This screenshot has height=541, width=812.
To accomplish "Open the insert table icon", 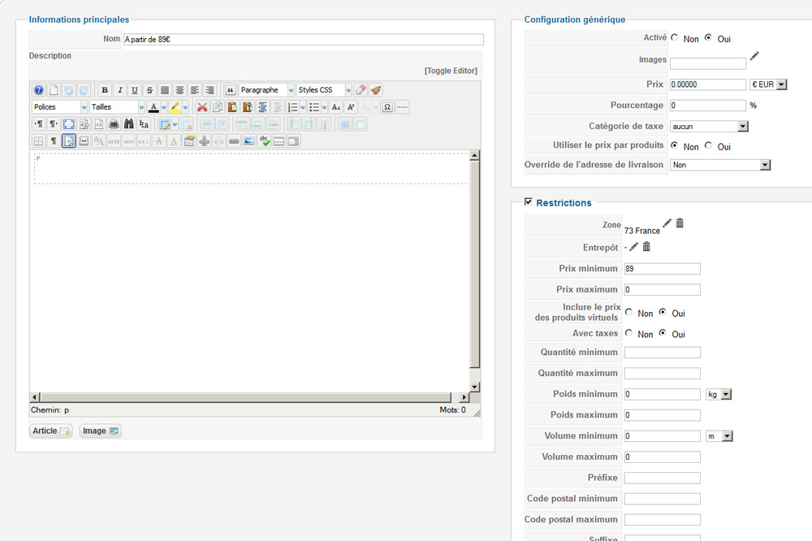I will point(165,123).
